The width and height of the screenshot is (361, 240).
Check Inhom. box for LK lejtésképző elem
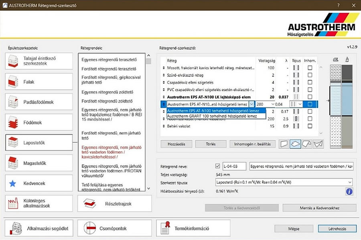point(310,97)
